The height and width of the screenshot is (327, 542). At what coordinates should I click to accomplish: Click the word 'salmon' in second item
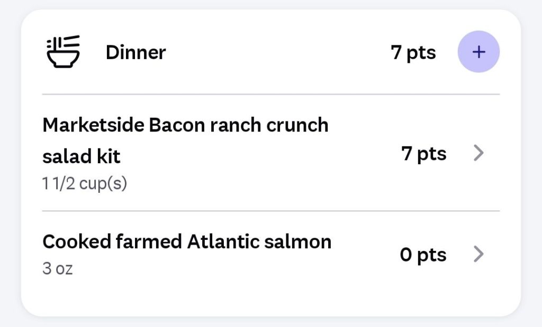tap(300, 242)
